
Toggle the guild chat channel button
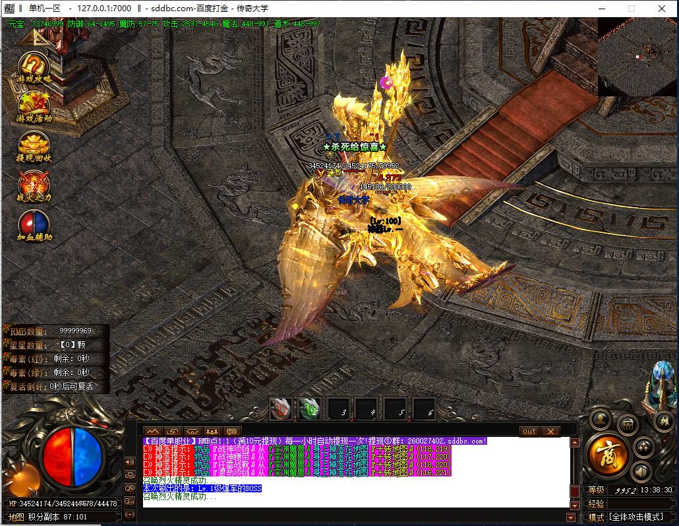(x=129, y=488)
